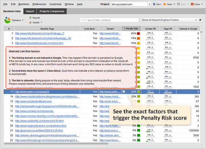Open the settings gear next to factors dropdown
The height and width of the screenshot is (149, 206).
click(200, 20)
